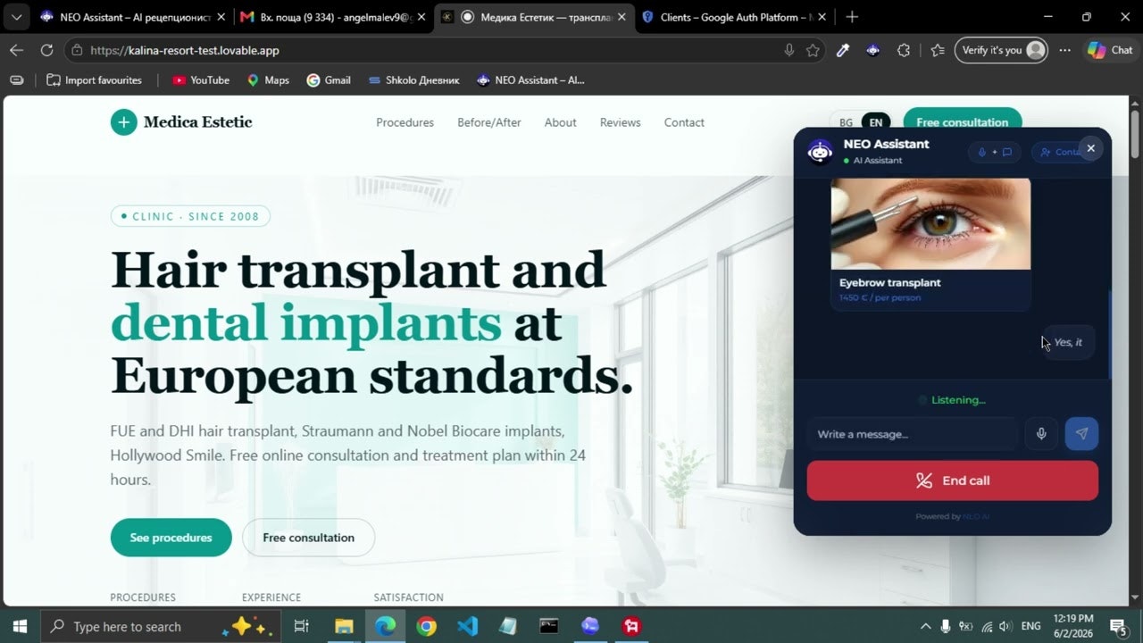
Task: Switch to the NEO Assistant AI tab
Action: (x=133, y=17)
